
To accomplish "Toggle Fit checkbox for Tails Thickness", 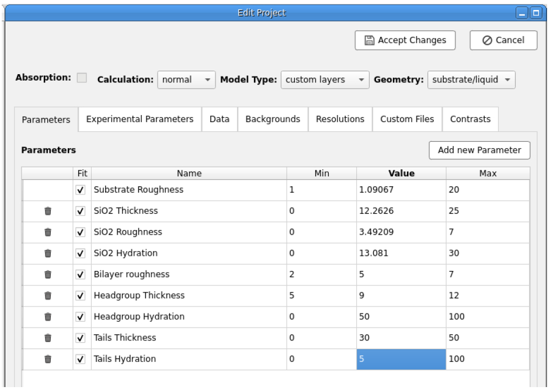I will point(81,338).
